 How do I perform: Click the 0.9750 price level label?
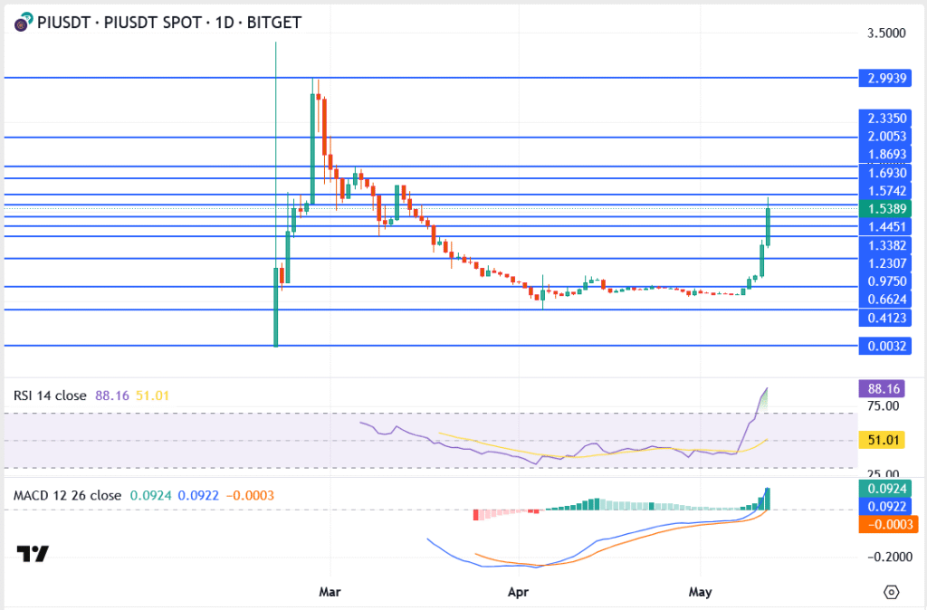pyautogui.click(x=887, y=281)
